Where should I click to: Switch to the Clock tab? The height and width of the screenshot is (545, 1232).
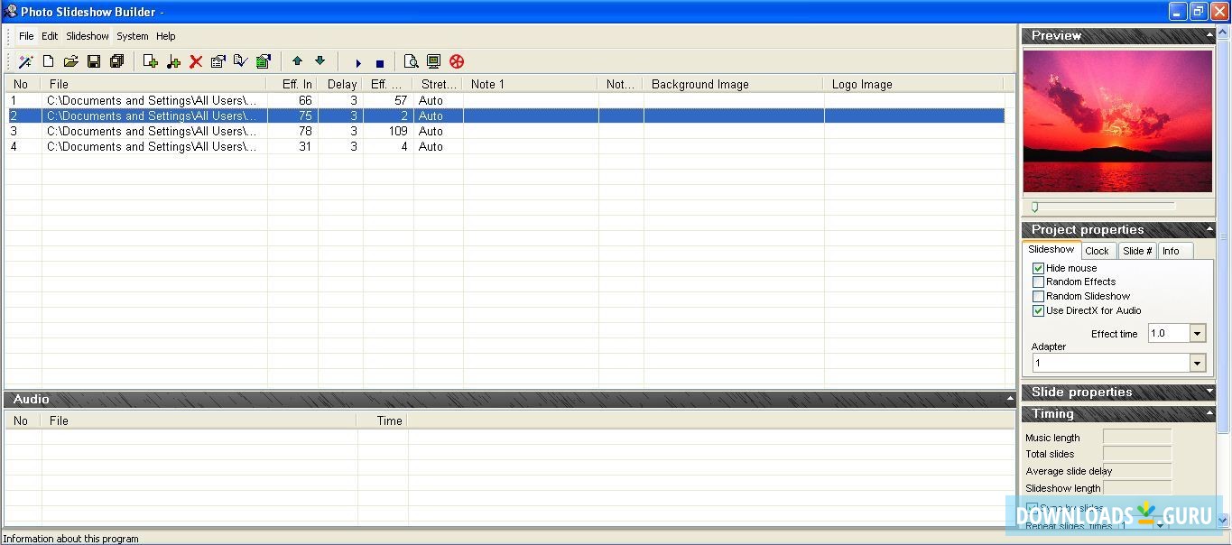coord(1098,251)
